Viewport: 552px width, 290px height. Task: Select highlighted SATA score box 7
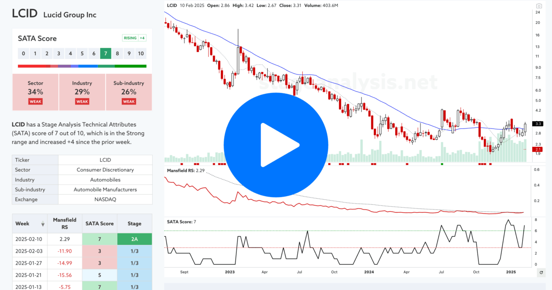click(x=105, y=53)
